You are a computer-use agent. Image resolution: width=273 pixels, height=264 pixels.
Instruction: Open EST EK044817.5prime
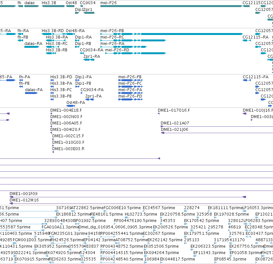point(177,259)
